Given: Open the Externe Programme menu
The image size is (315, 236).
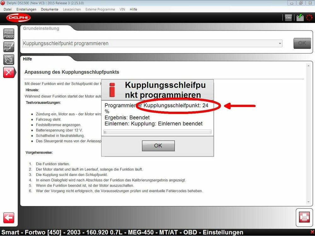Looking at the screenshot, I should 100,9.
